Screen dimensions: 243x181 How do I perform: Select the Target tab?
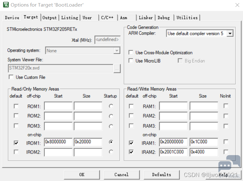pyautogui.click(x=31, y=17)
